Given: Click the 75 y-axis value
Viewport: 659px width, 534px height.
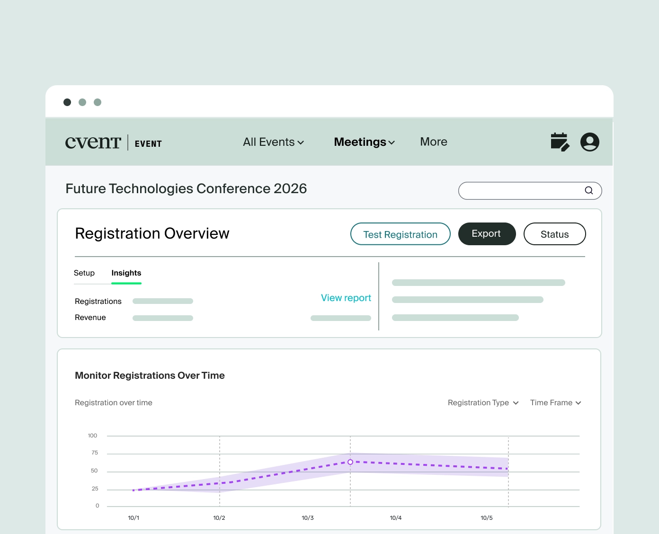Looking at the screenshot, I should click(95, 453).
